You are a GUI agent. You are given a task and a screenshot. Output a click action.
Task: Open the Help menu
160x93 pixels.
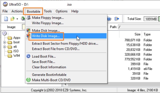[75, 11]
